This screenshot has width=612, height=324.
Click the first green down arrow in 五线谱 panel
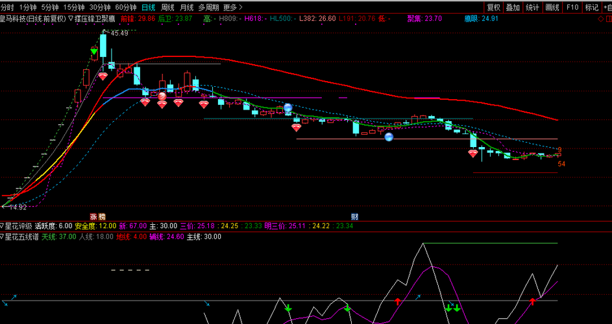pyautogui.click(x=288, y=308)
